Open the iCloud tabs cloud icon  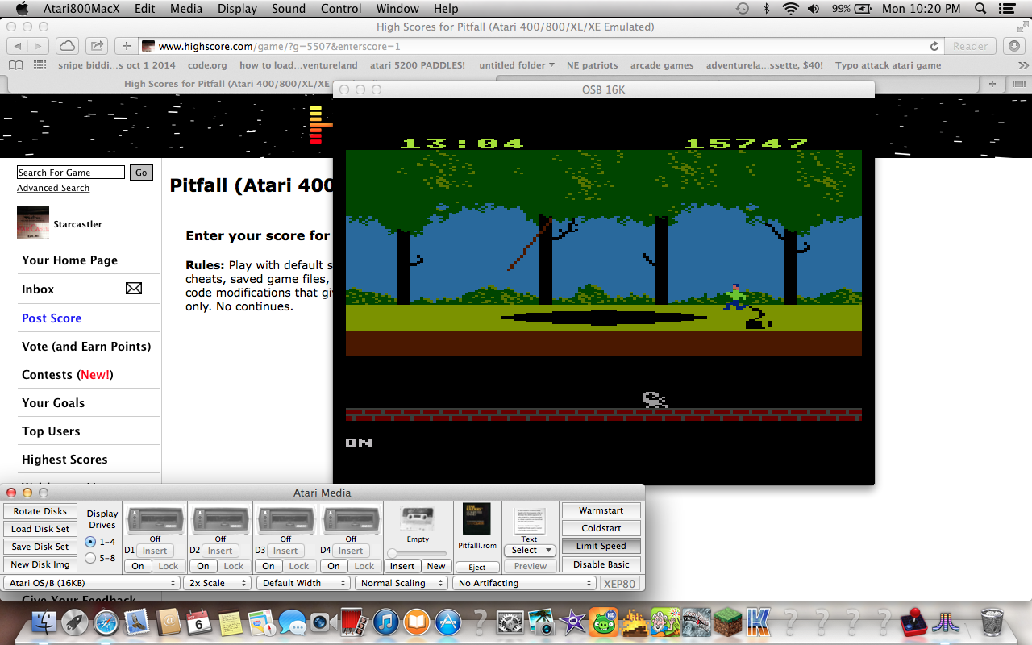(x=68, y=46)
